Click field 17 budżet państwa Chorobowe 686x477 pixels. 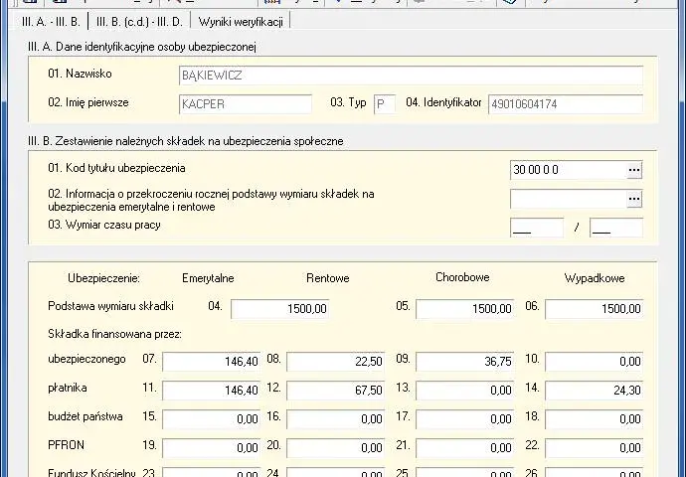point(464,419)
